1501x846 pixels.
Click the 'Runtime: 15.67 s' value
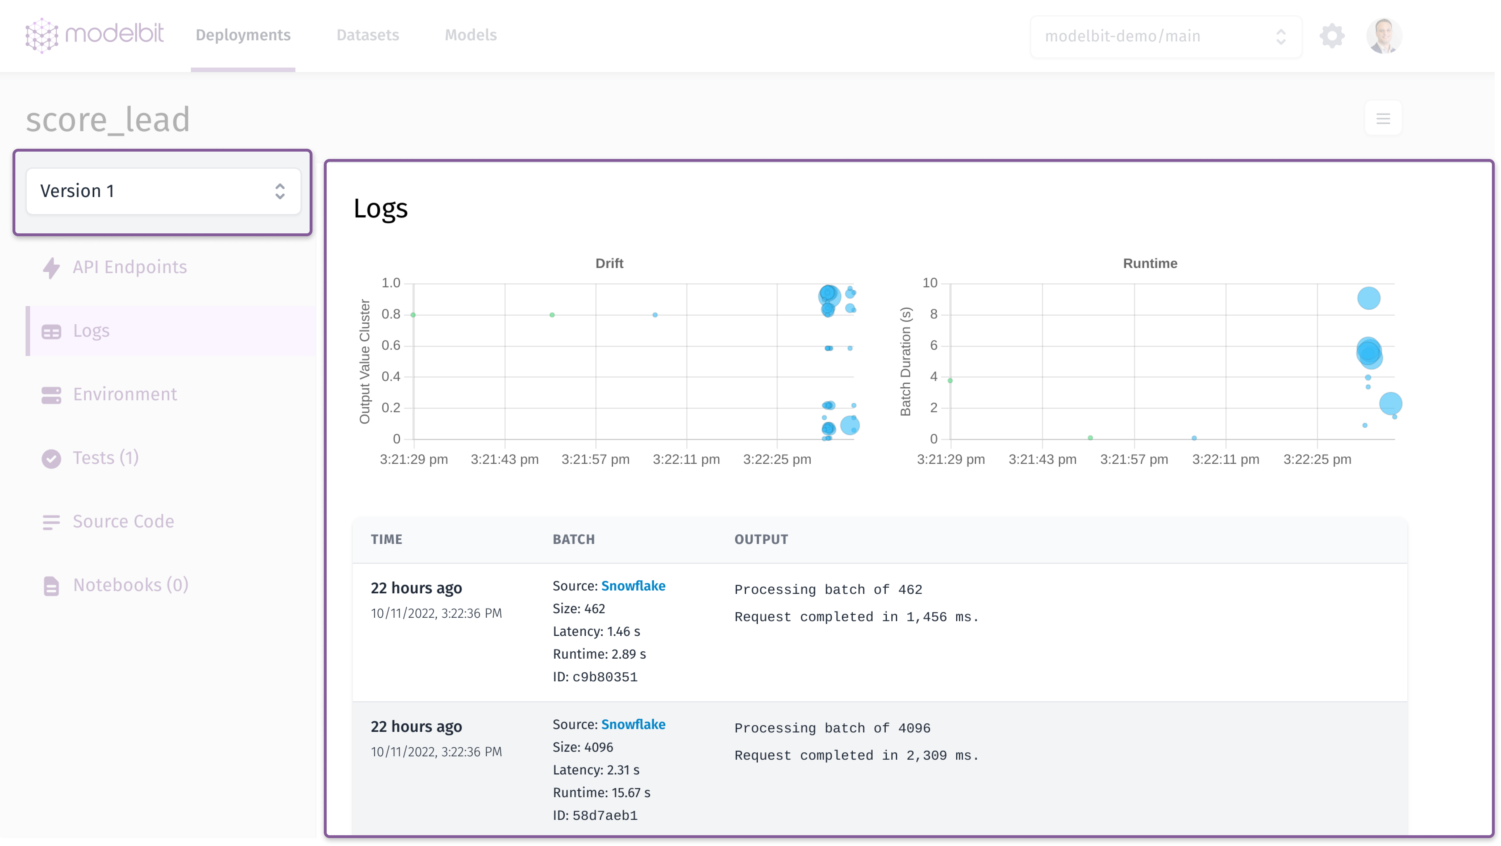601,792
